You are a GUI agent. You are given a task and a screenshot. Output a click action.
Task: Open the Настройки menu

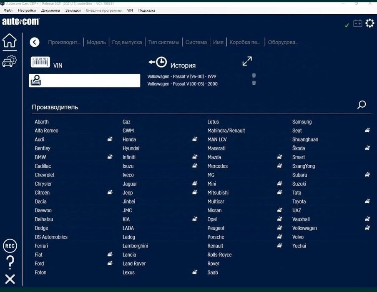click(x=27, y=10)
